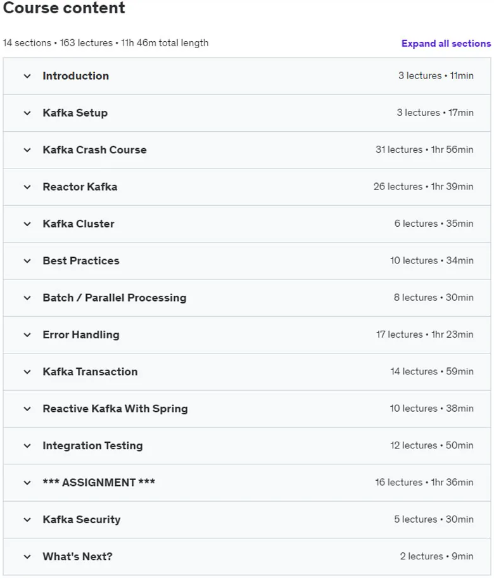
Task: Click the 16 lectures • 1hr 36min label
Action: (x=424, y=482)
